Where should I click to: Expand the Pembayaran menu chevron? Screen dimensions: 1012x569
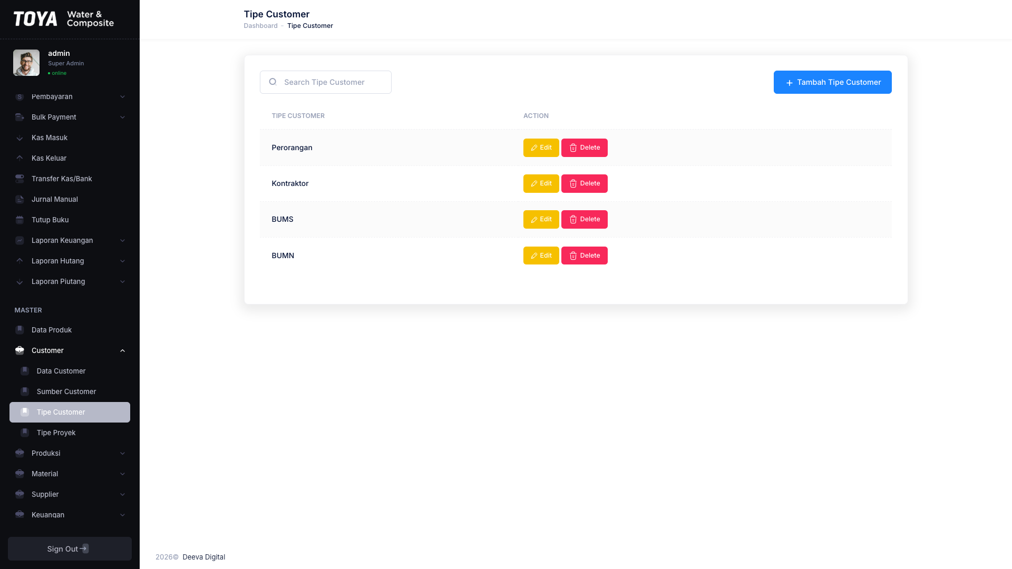(122, 96)
